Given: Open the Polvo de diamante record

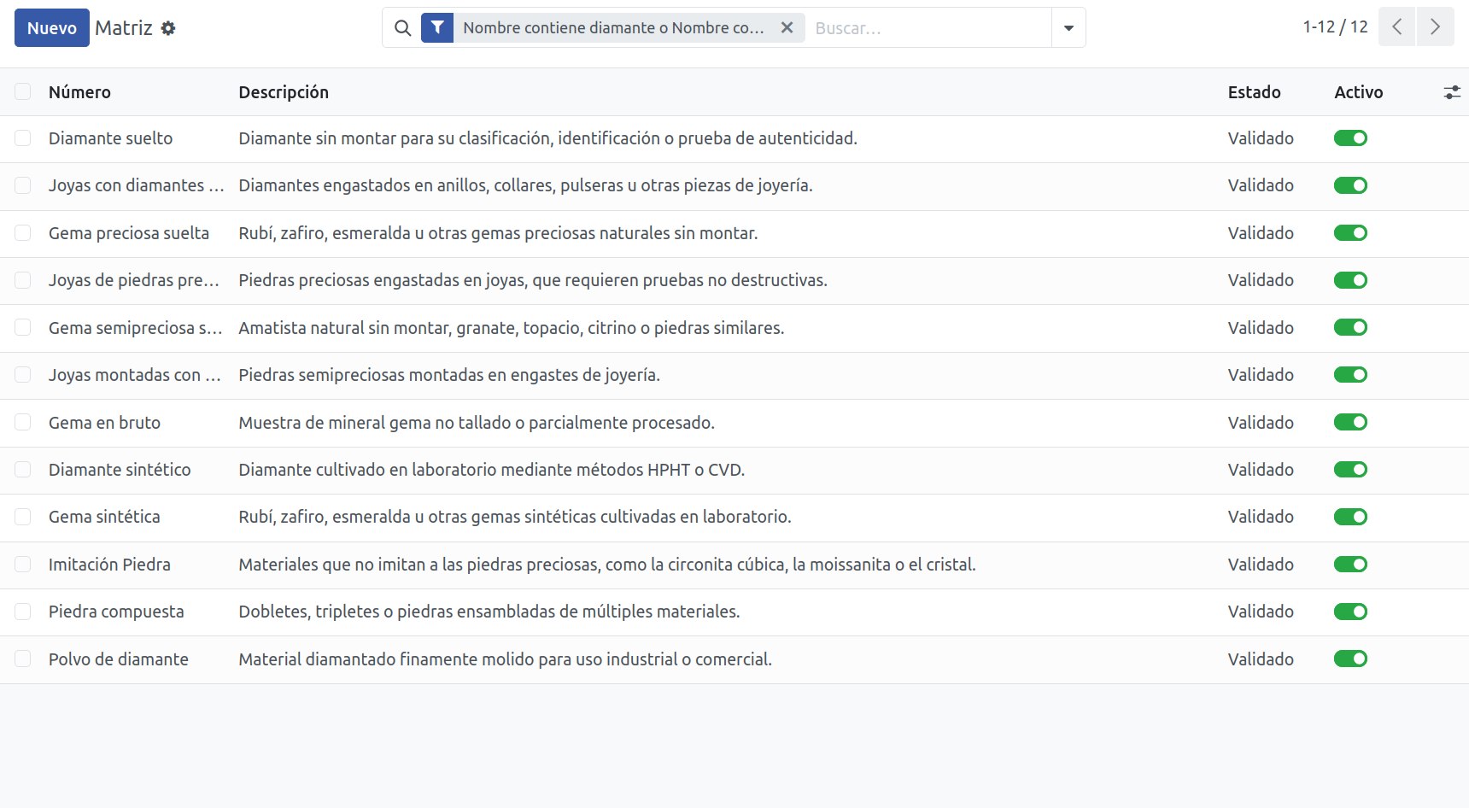Looking at the screenshot, I should (x=119, y=659).
